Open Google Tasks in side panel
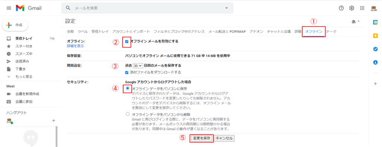This screenshot has height=147, width=382. [x=375, y=49]
